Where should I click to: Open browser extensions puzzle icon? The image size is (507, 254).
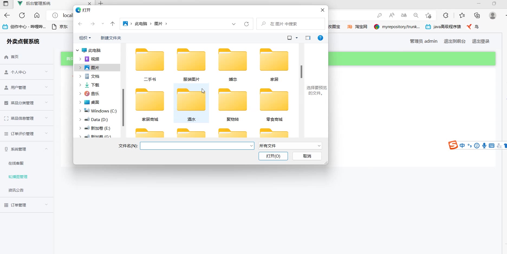coord(446,15)
